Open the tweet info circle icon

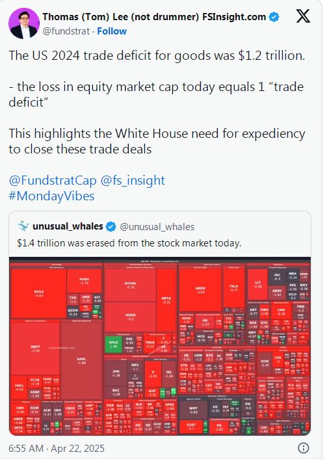[304, 448]
